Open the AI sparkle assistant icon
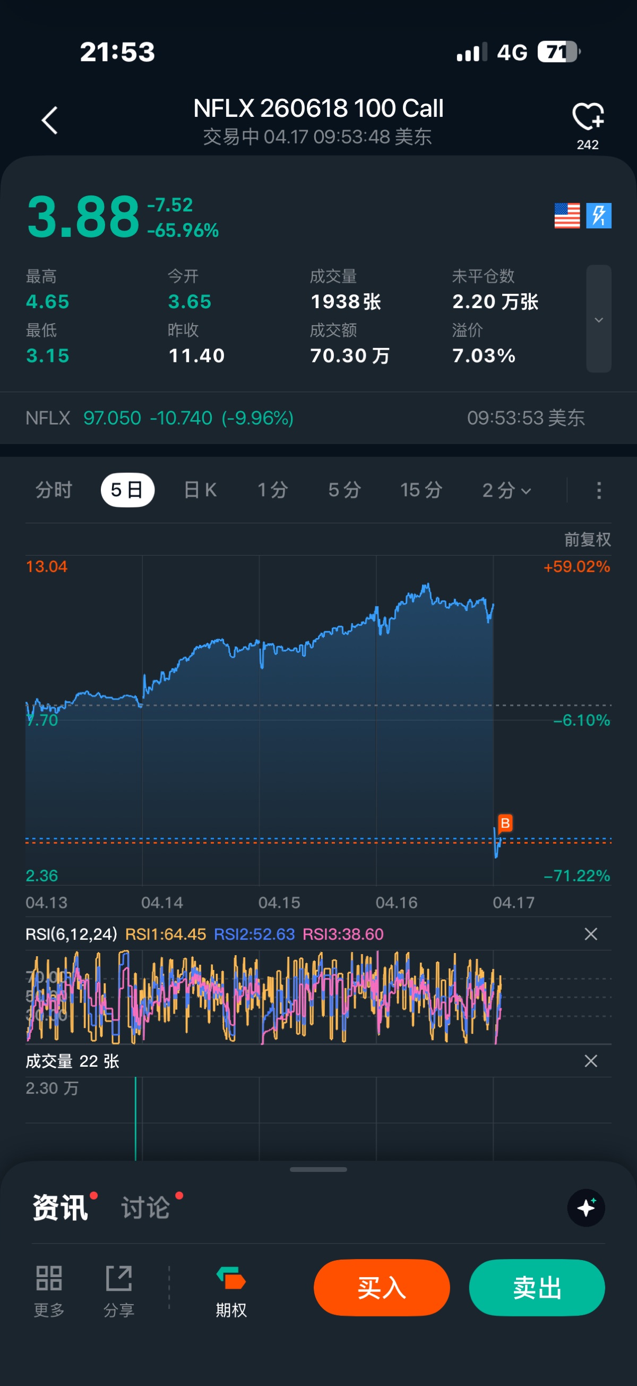637x1386 pixels. click(x=586, y=1208)
